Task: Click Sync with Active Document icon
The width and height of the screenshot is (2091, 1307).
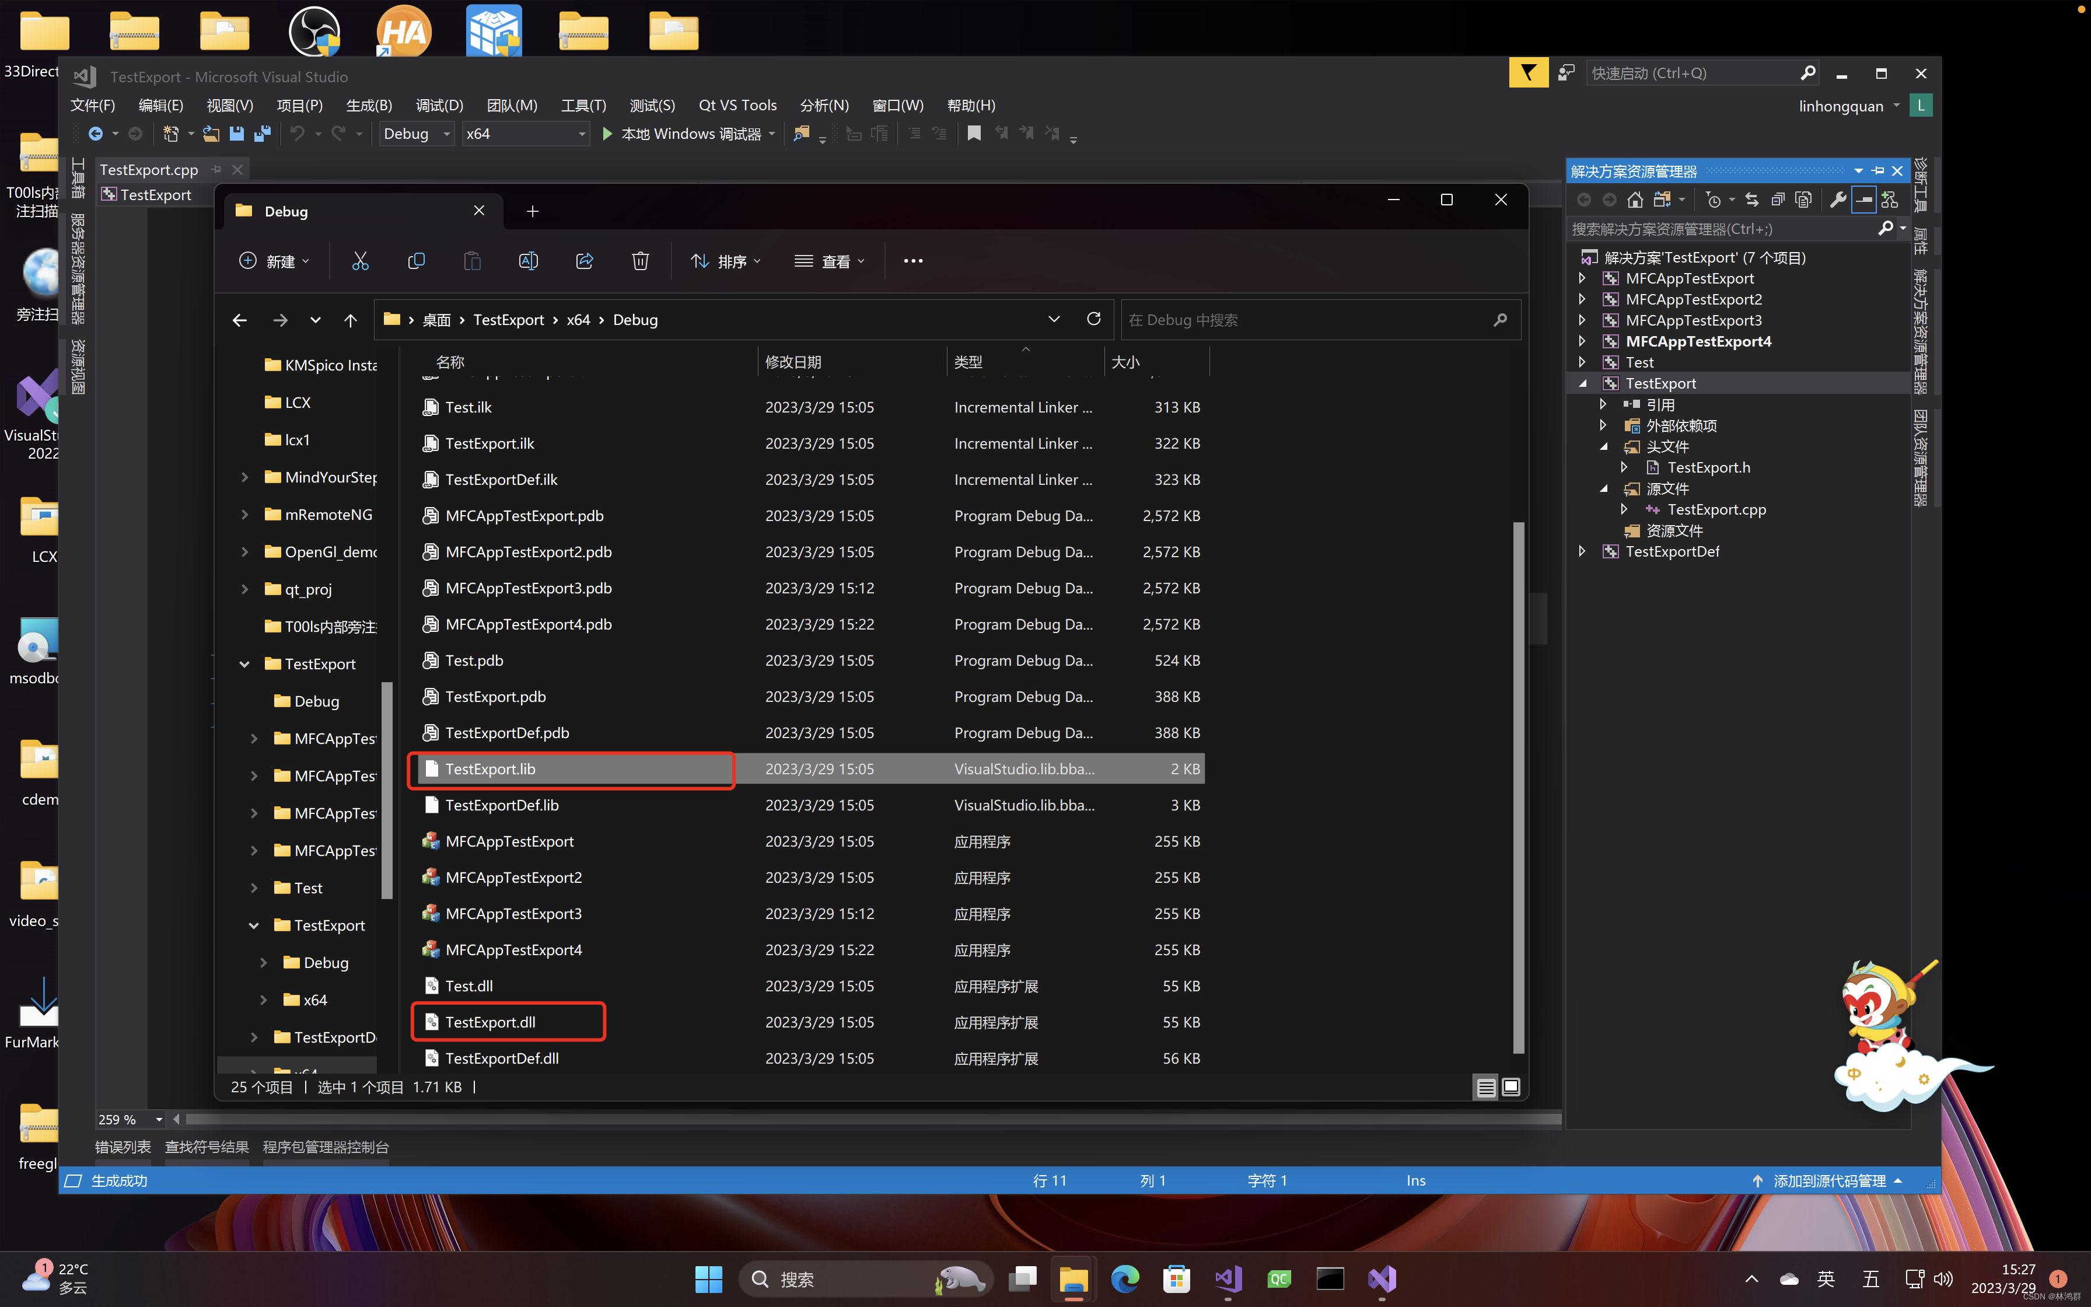Action: click(1751, 200)
